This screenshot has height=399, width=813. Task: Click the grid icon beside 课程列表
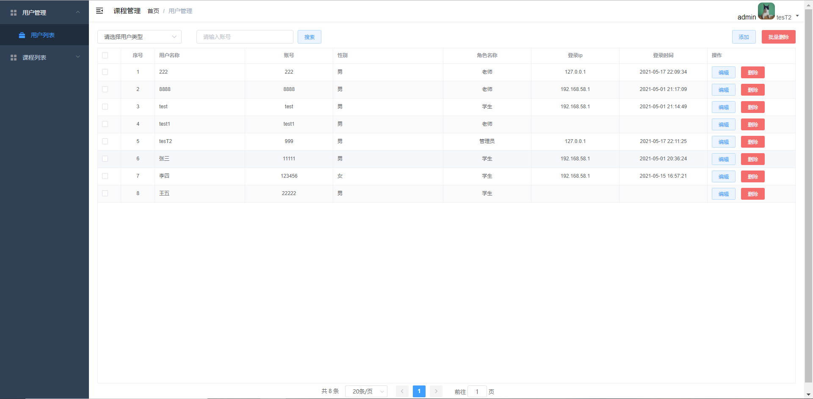[14, 58]
